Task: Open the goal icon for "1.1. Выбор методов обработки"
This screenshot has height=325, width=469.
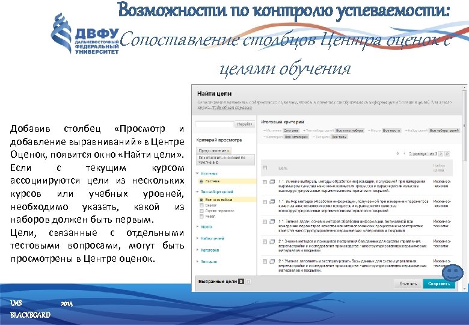Action: click(272, 202)
